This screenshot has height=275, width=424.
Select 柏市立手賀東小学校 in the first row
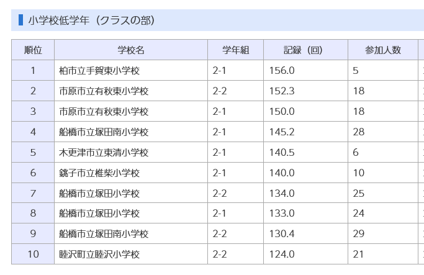[x=99, y=71]
